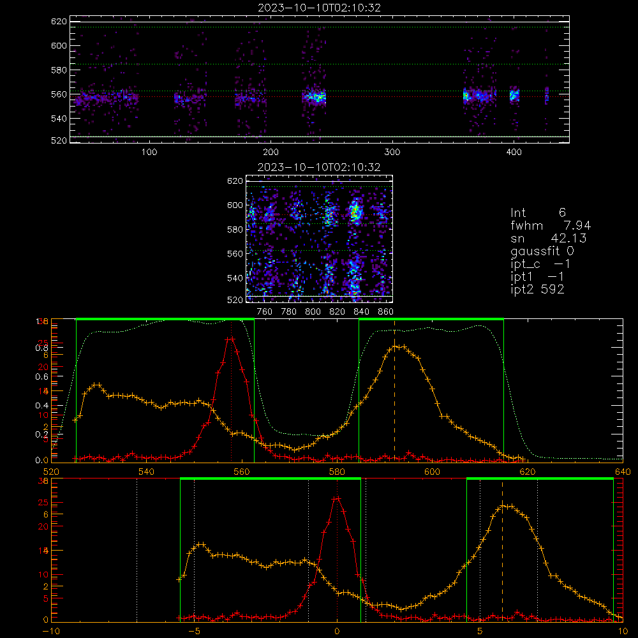Select the 'sn 42.13' value

click(549, 238)
